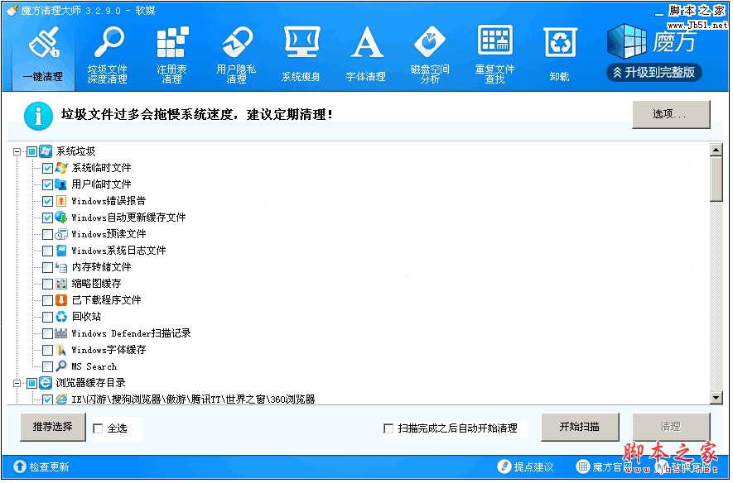Viewport: 733px width, 483px height.
Task: Check 内存转储文件 checkbox
Action: pyautogui.click(x=47, y=267)
